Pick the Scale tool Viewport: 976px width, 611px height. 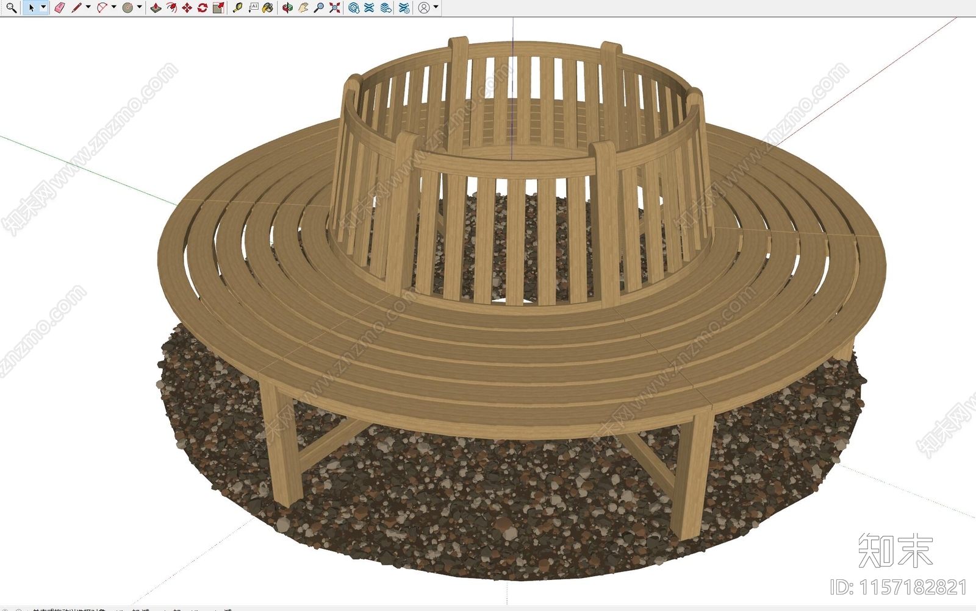pyautogui.click(x=218, y=8)
